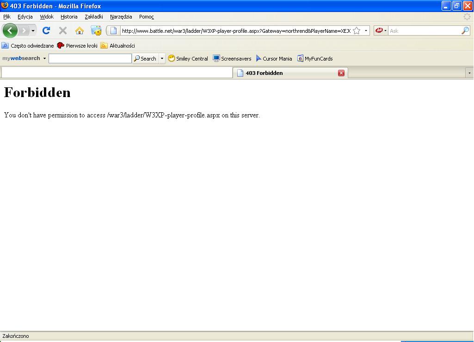Viewport: 474px width, 342px height.
Task: Bookmark this page with the star icon
Action: point(357,31)
